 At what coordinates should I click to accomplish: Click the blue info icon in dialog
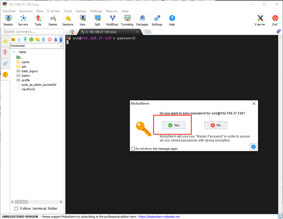pos(254,147)
